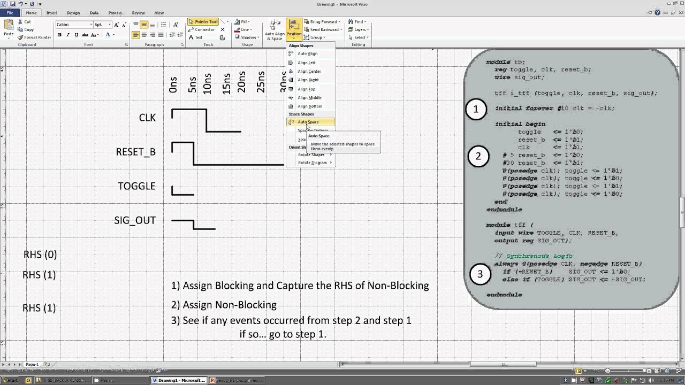Click the Text Block tool icon
This screenshot has height=385, width=685.
(223, 37)
